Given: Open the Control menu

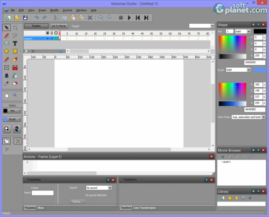Looking at the screenshot, I should click(x=67, y=10).
